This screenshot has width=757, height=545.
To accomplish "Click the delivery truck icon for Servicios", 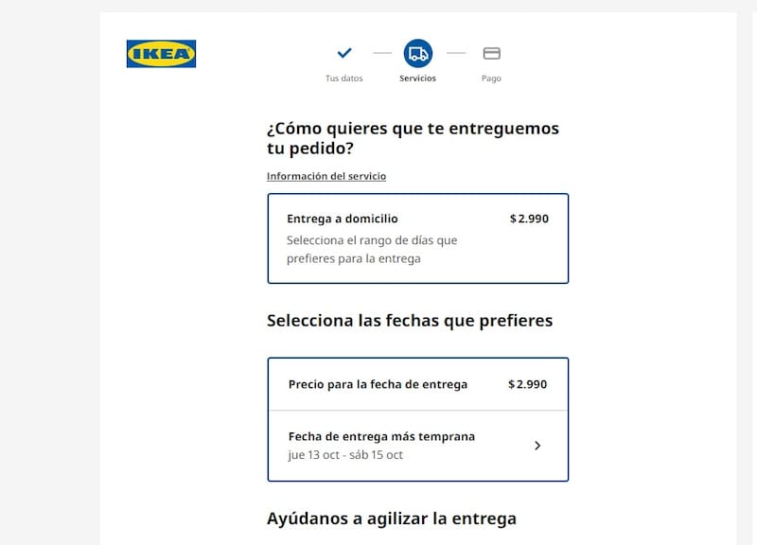I will click(417, 54).
